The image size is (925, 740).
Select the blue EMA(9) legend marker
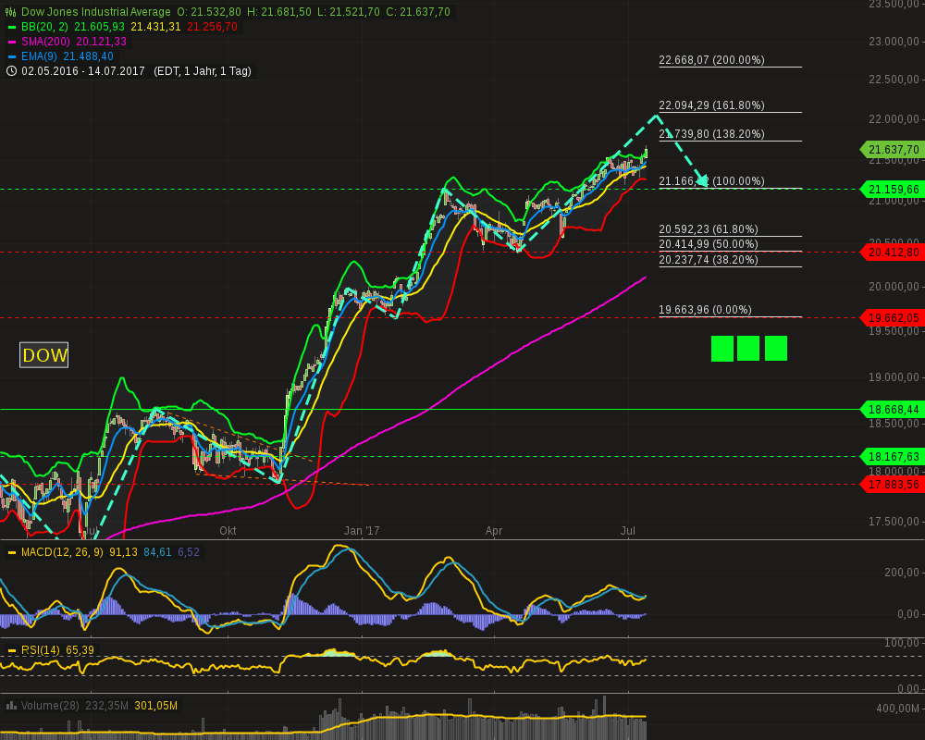(11, 56)
